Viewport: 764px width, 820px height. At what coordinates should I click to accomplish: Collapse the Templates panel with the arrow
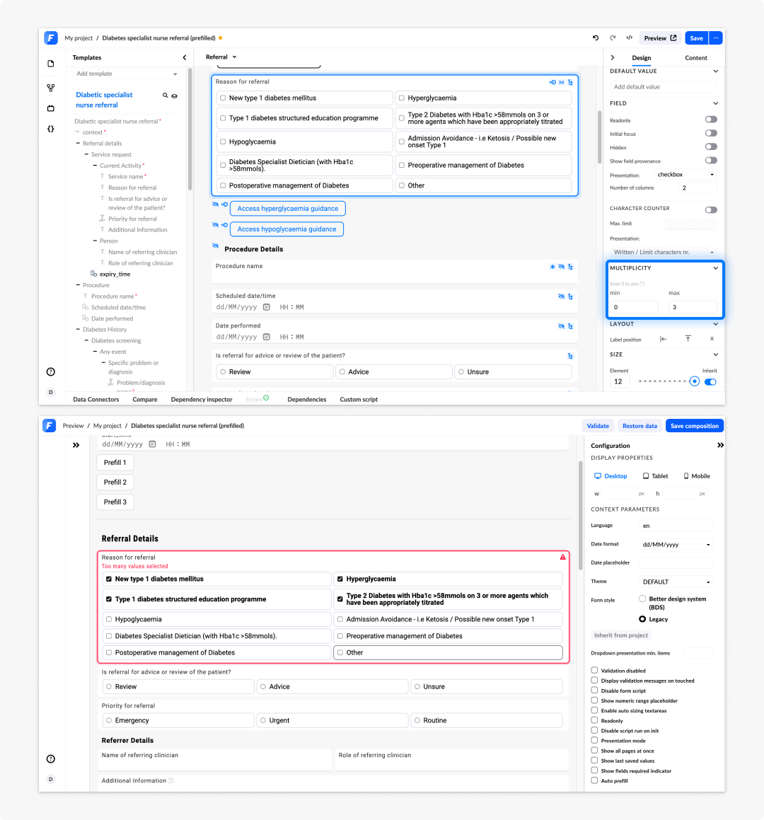coord(184,57)
